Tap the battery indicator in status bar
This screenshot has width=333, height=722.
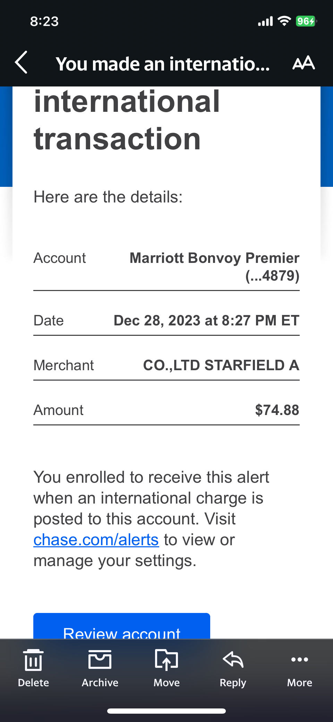[306, 21]
